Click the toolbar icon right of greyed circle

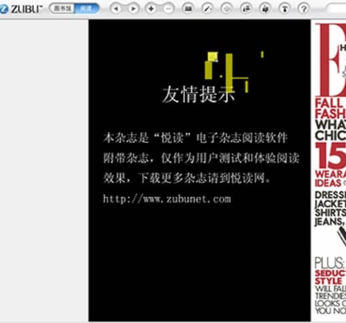tap(246, 9)
